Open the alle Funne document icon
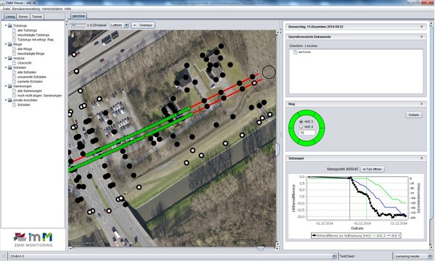 [x=296, y=52]
